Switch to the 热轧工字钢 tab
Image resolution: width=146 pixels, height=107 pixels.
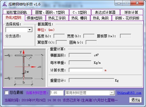57,18
